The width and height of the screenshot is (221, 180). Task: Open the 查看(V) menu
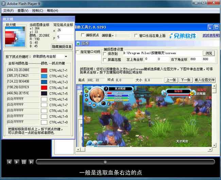[23, 11]
